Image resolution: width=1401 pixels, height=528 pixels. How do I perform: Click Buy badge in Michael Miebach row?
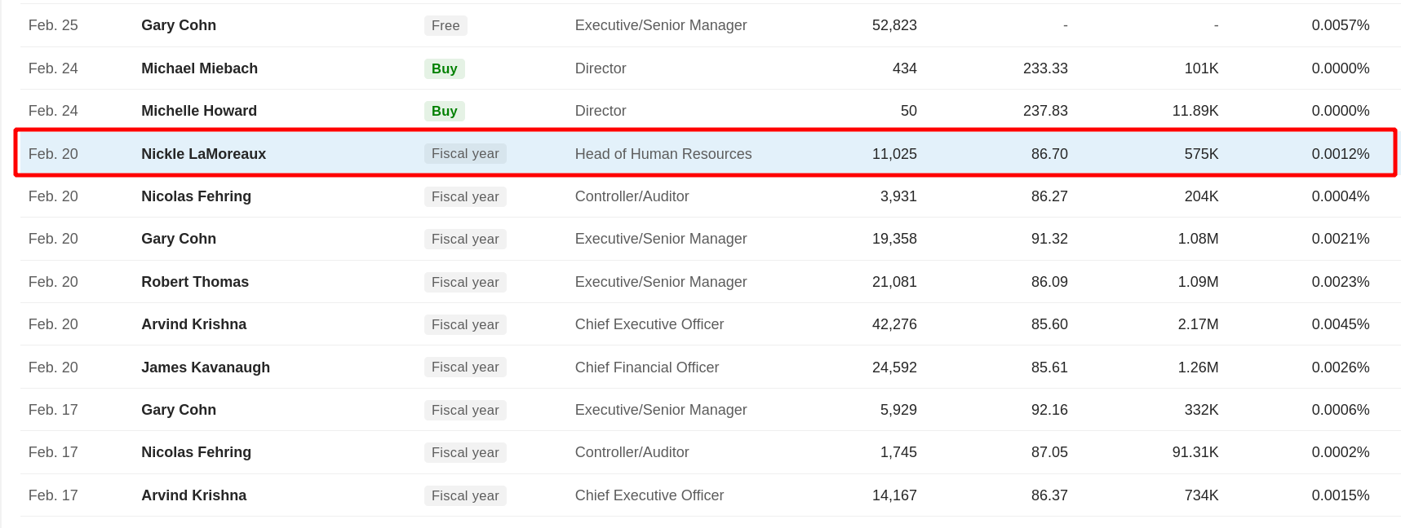tap(445, 68)
